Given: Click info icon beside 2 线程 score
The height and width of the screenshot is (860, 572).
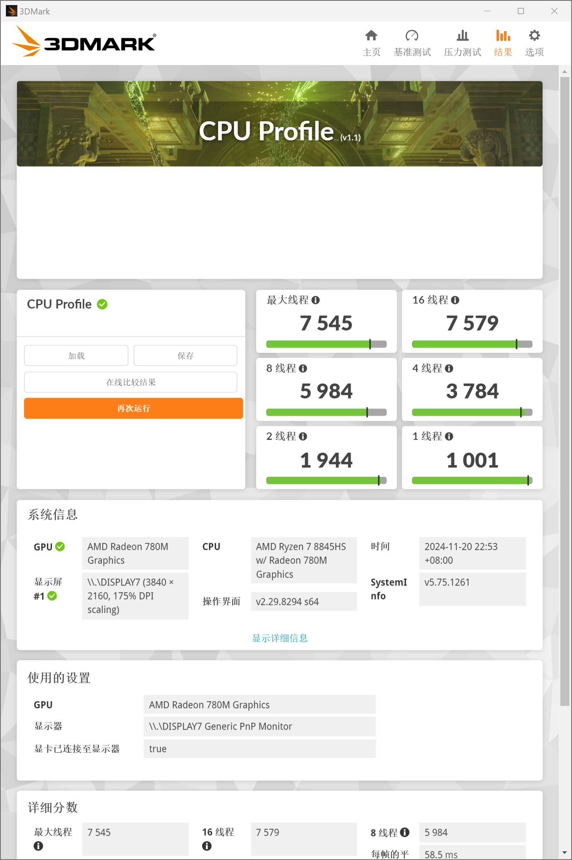Looking at the screenshot, I should click(303, 436).
